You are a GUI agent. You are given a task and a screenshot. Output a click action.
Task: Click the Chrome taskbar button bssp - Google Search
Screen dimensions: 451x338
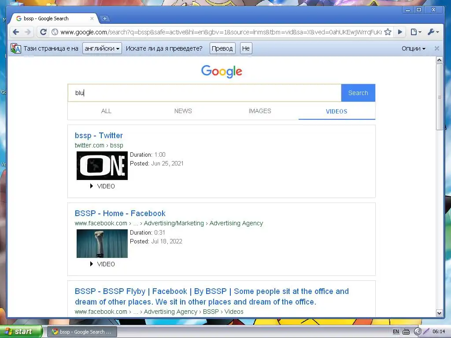[x=81, y=332]
